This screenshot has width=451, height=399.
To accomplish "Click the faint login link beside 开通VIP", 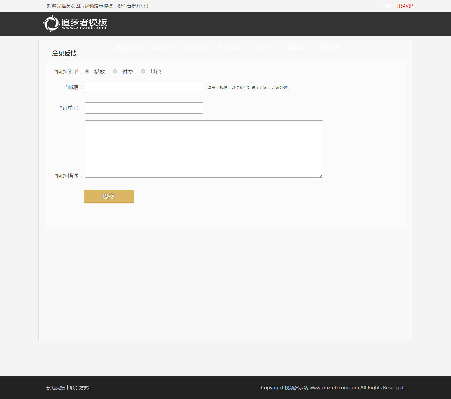I will (387, 6).
